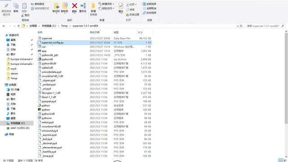Viewport: 288px width, 162px height.
Task: Open sda1 (\\UDC) (Z:) network drive
Action: click(18, 128)
